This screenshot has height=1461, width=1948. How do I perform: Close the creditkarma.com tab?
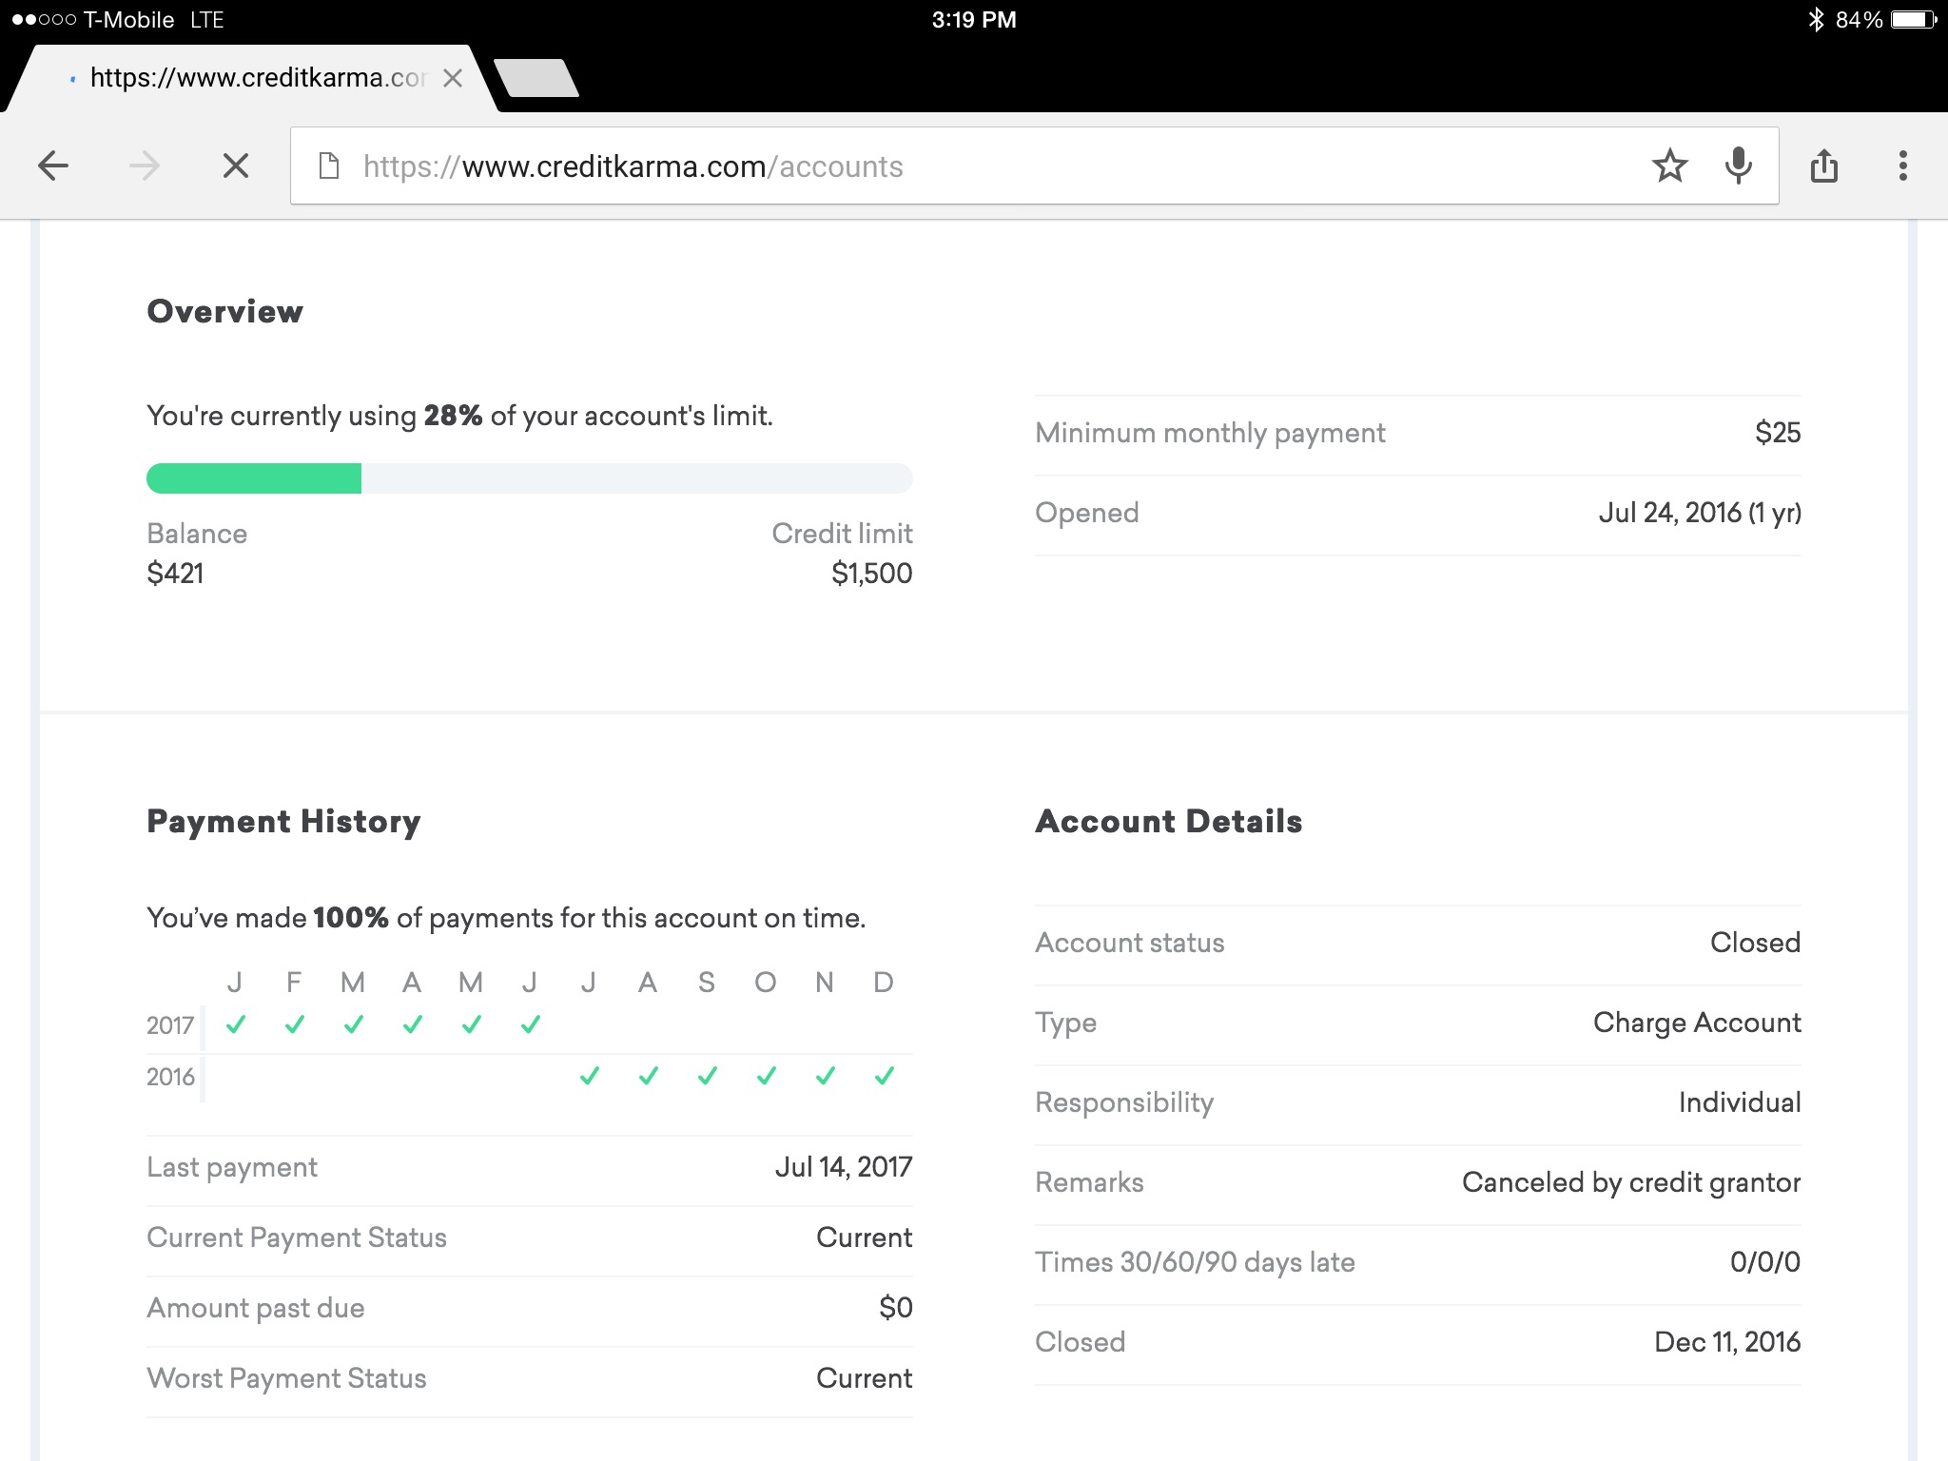tap(453, 78)
